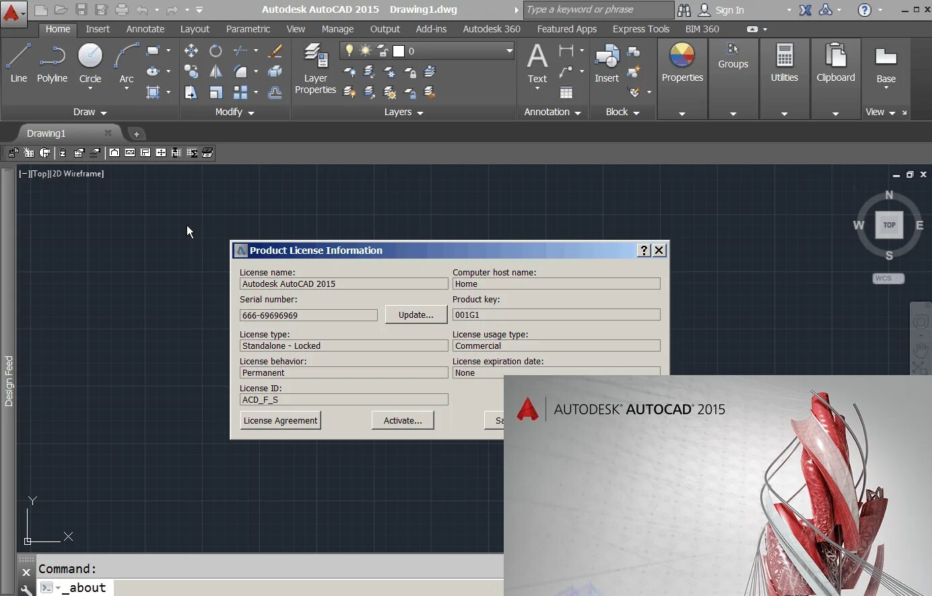Click the Text annotation tool
Image resolution: width=932 pixels, height=596 pixels.
(x=537, y=63)
